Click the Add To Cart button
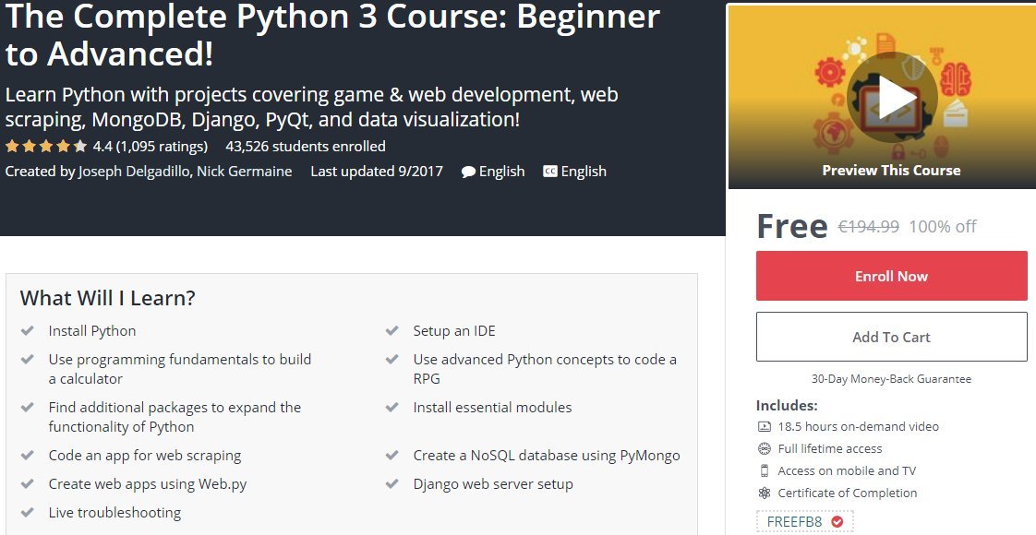Viewport: 1036px width, 535px height. point(891,337)
